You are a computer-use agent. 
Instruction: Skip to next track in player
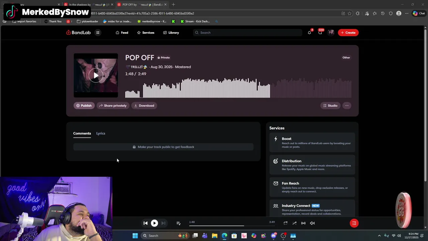(x=163, y=223)
